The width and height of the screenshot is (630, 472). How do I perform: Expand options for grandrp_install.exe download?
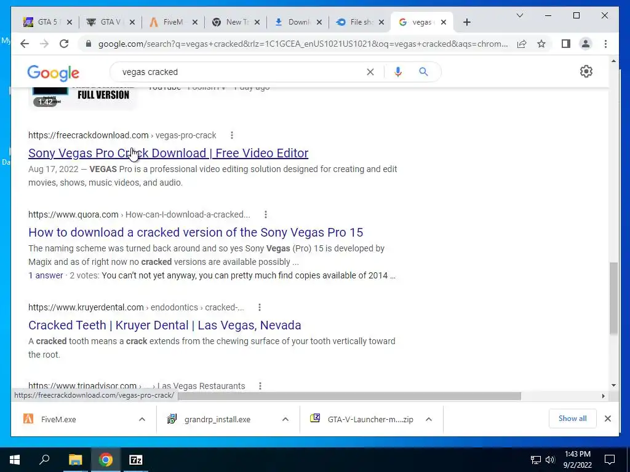point(285,419)
